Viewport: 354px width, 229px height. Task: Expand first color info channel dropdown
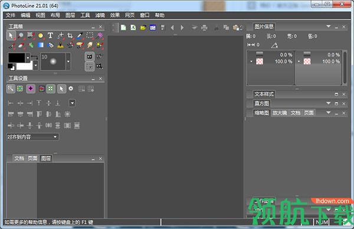[x=251, y=61]
